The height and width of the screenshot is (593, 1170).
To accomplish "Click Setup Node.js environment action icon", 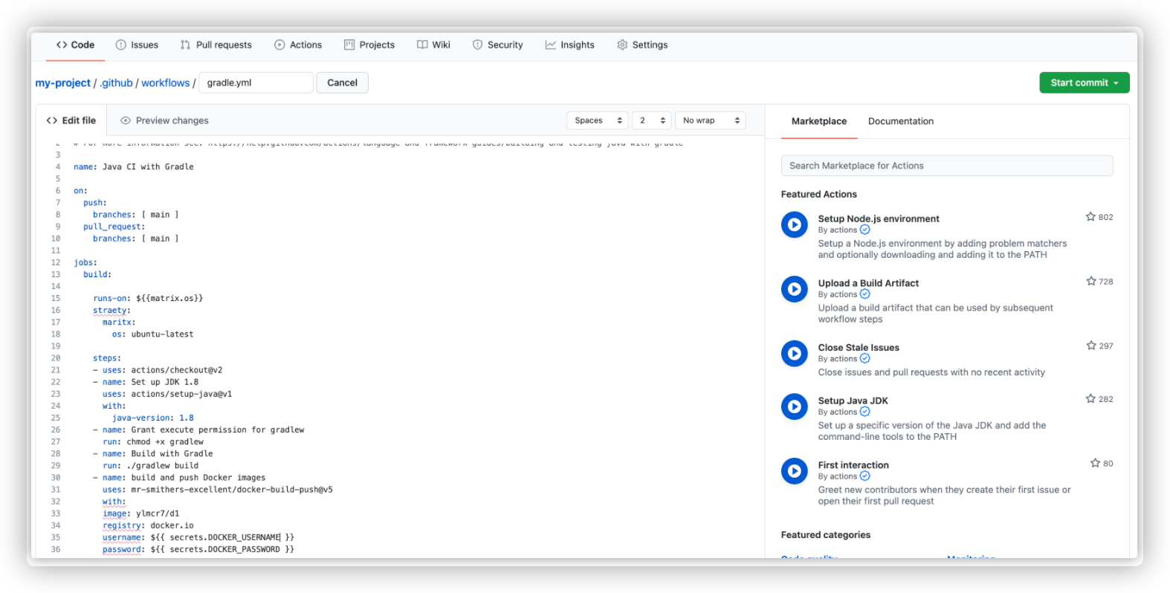I will (x=795, y=224).
